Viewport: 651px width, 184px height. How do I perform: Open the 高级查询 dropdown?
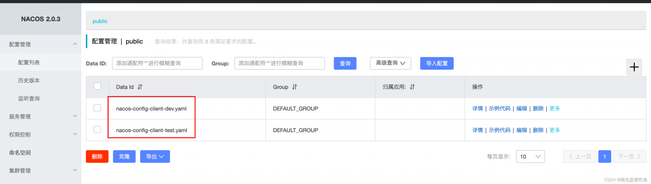[390, 63]
